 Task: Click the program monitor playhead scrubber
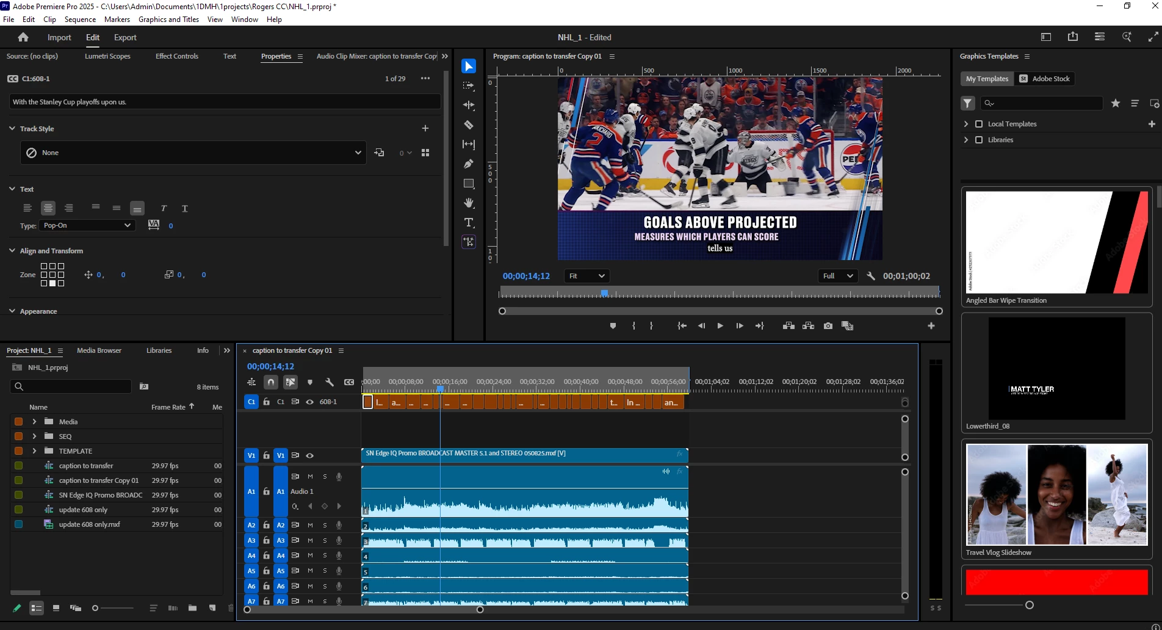604,293
